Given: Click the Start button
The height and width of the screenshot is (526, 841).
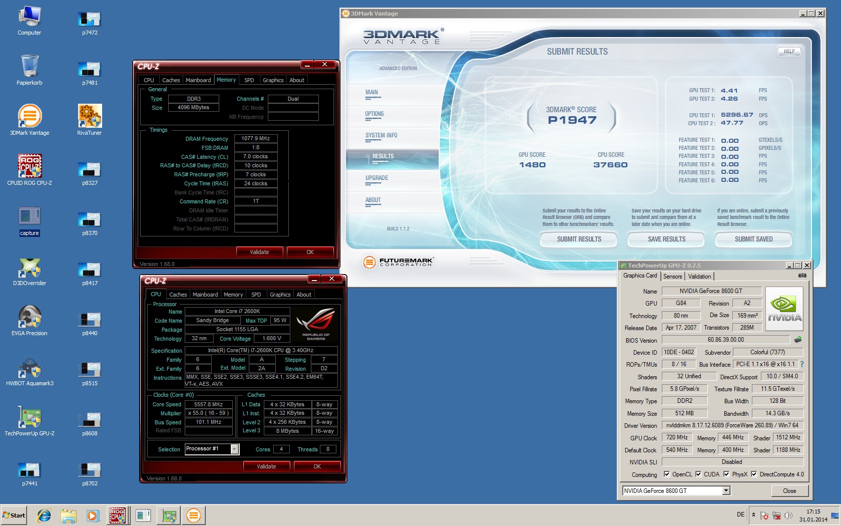Looking at the screenshot, I should point(14,515).
